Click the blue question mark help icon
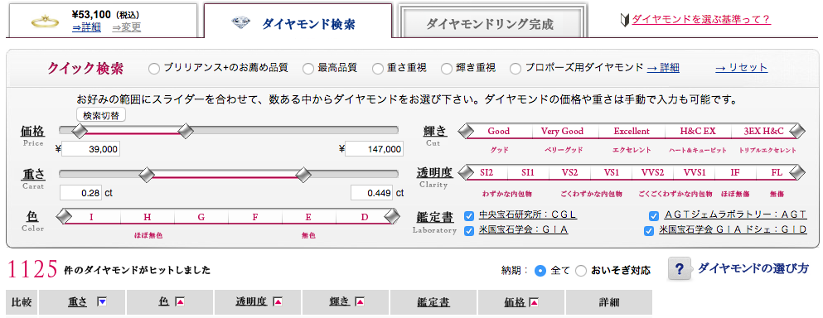823x318 pixels. 679,269
